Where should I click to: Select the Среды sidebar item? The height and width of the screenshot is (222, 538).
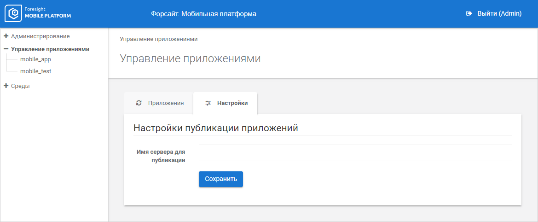pos(20,86)
